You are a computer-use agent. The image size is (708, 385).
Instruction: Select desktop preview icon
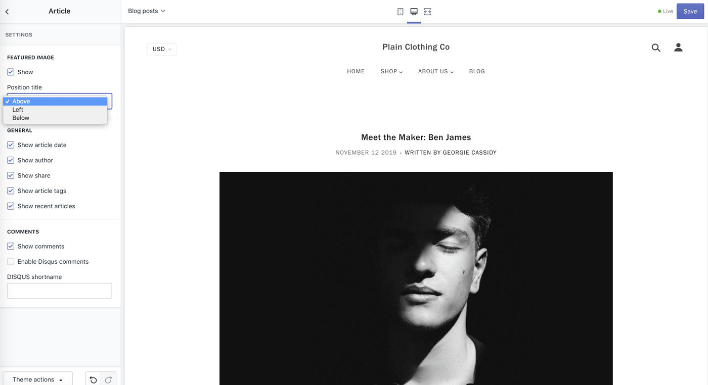[414, 12]
